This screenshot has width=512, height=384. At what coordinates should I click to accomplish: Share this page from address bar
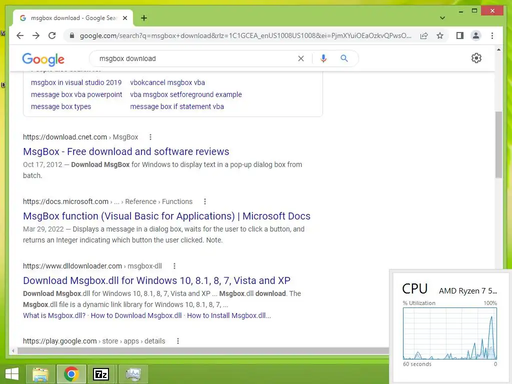click(424, 35)
